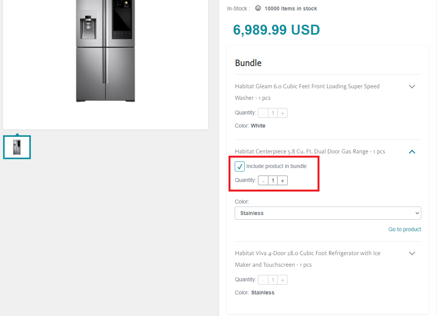Click the Habitat Gleam Washer title text
Image resolution: width=437 pixels, height=316 pixels.
(307, 92)
